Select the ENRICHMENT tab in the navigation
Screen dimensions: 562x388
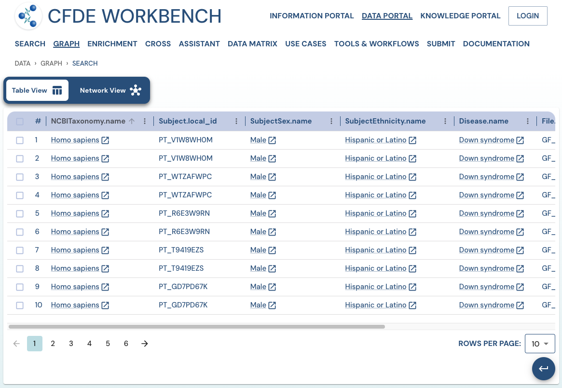112,43
